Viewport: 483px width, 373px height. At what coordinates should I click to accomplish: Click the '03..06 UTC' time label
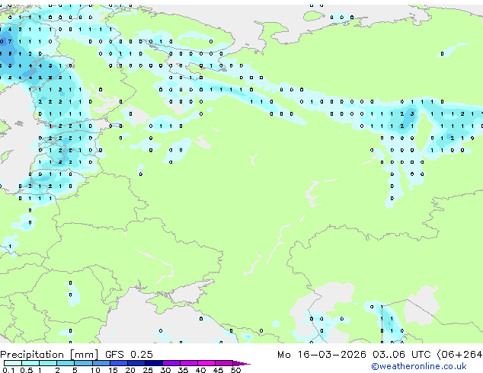coord(401,355)
